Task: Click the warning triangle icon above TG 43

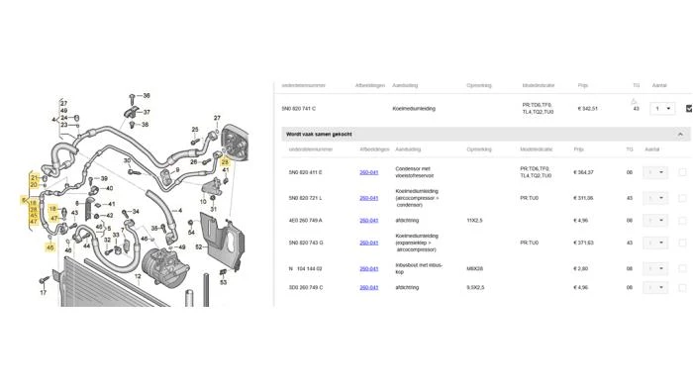Action: coord(634,102)
